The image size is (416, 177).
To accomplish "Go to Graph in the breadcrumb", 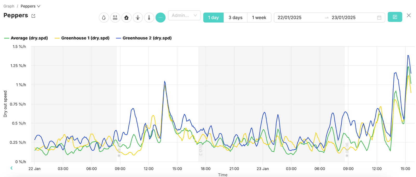I will 9,6.
